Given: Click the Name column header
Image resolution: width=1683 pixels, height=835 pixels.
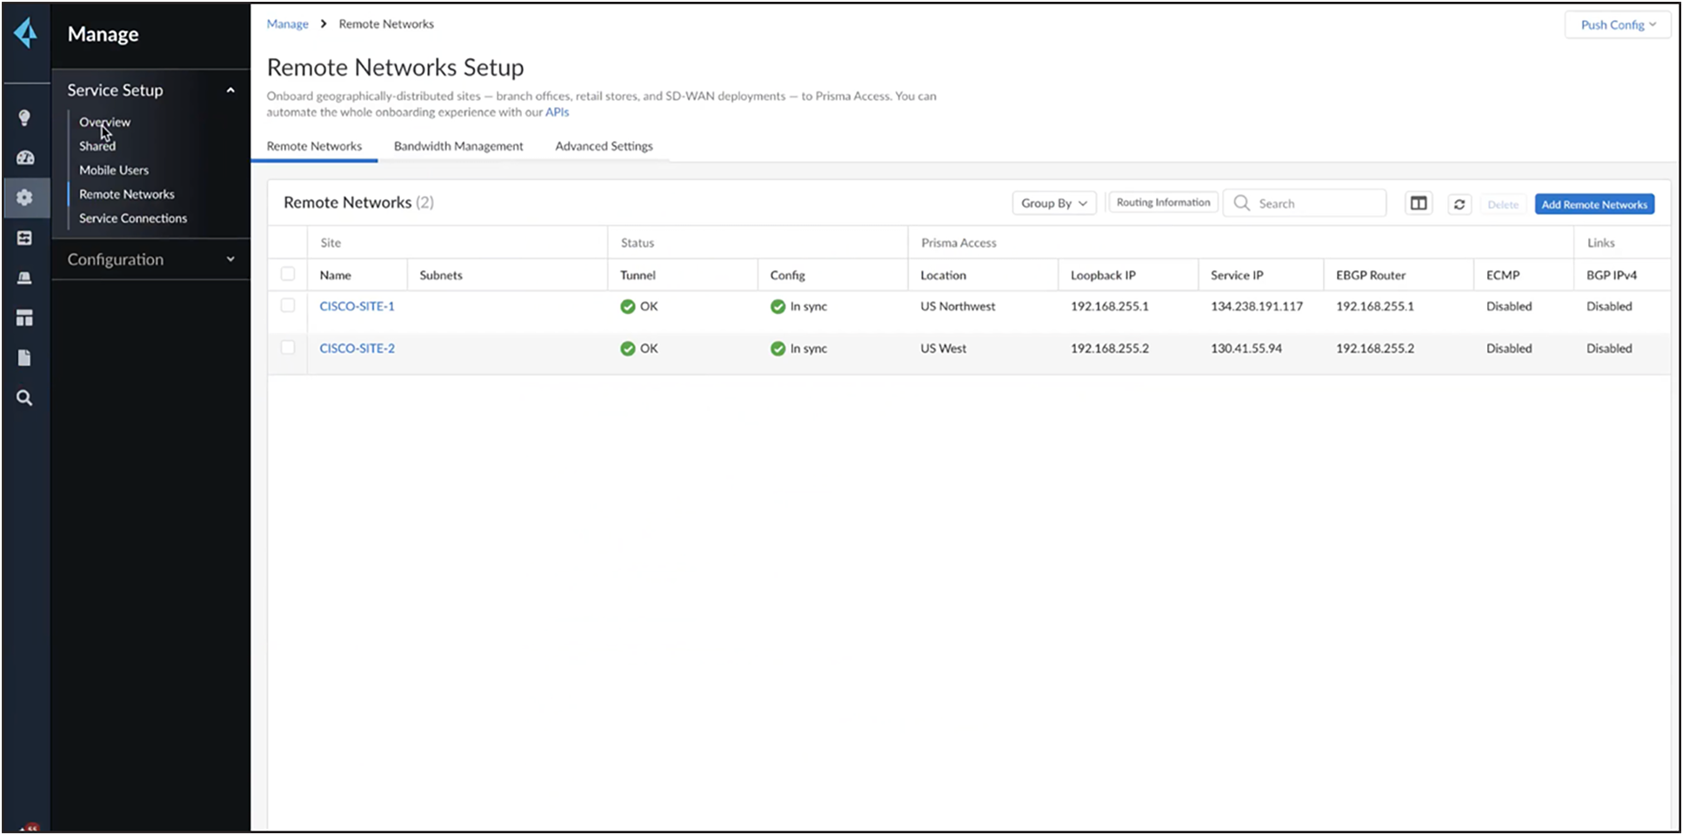Looking at the screenshot, I should [335, 275].
